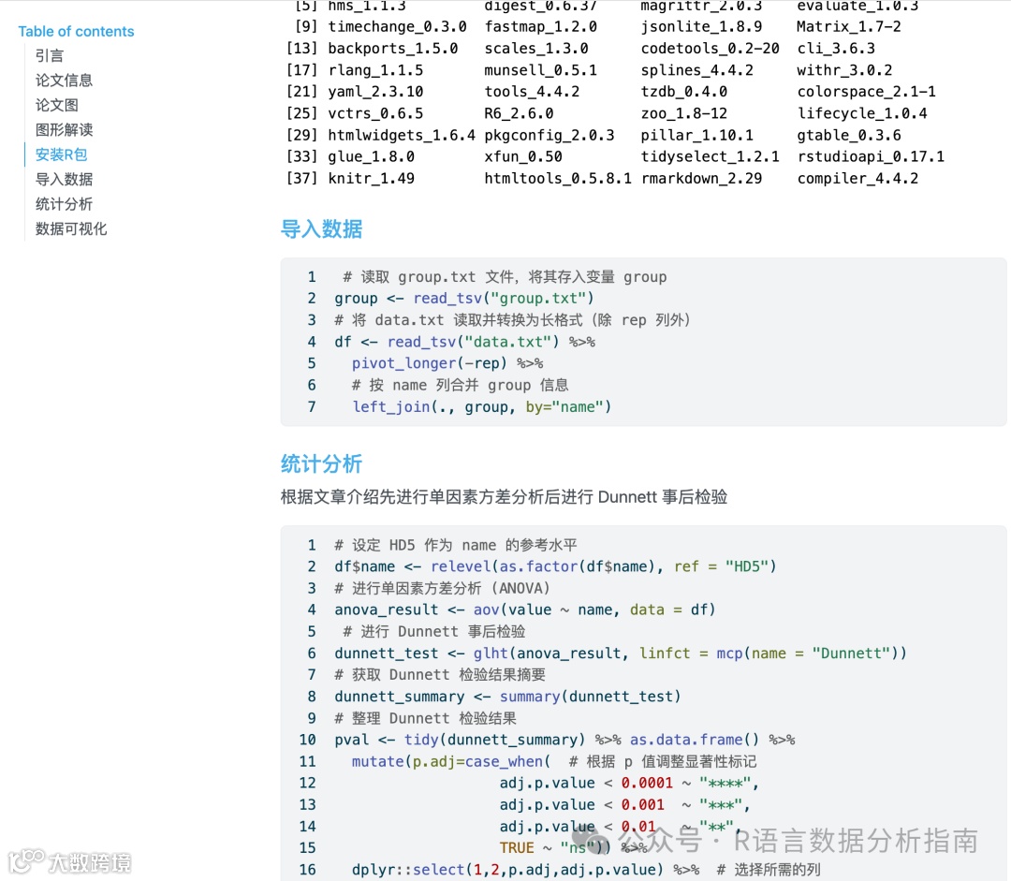Image resolution: width=1011 pixels, height=881 pixels.
Task: Click the pivot_longer(-rep) code line
Action: (x=447, y=364)
